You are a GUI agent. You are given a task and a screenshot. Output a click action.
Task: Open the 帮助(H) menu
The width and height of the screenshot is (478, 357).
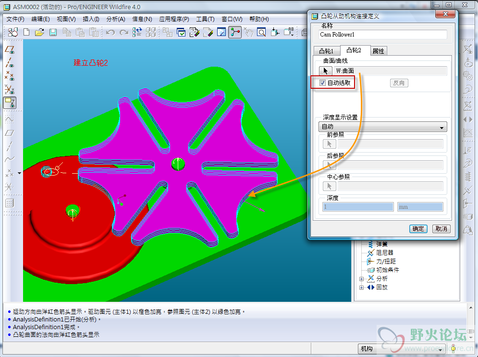click(259, 19)
